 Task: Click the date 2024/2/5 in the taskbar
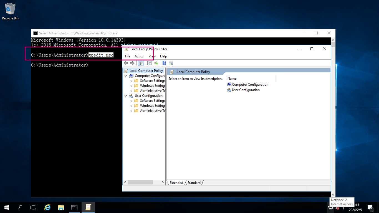coord(355,210)
